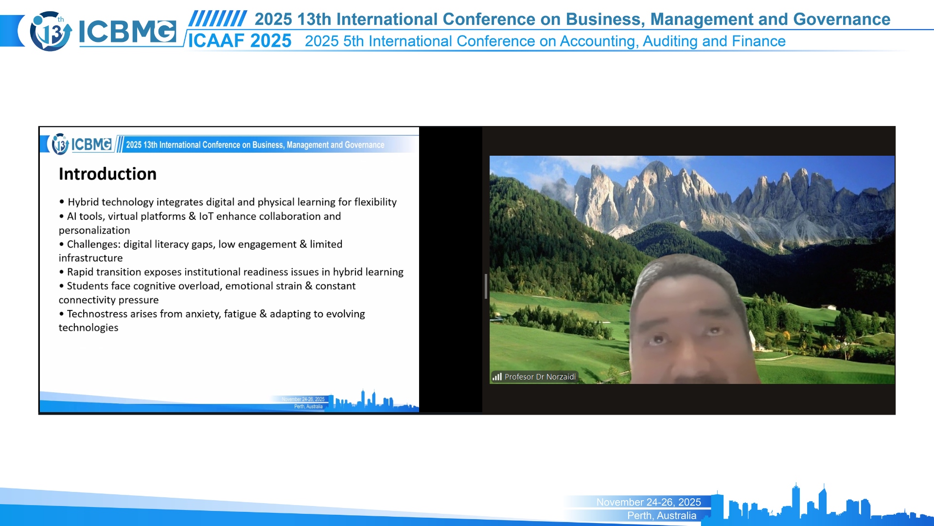This screenshot has width=934, height=526.
Task: Click the slide's small 13th badge icon
Action: pyautogui.click(x=60, y=144)
